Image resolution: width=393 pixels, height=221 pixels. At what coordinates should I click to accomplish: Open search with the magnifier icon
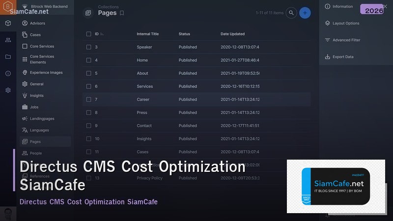click(291, 13)
